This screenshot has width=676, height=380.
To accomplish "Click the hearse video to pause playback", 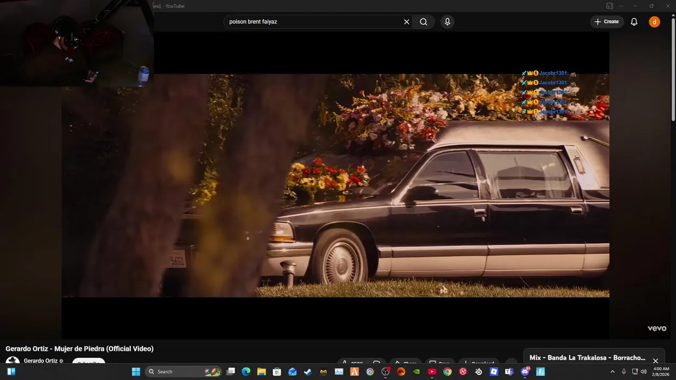I will 335,185.
